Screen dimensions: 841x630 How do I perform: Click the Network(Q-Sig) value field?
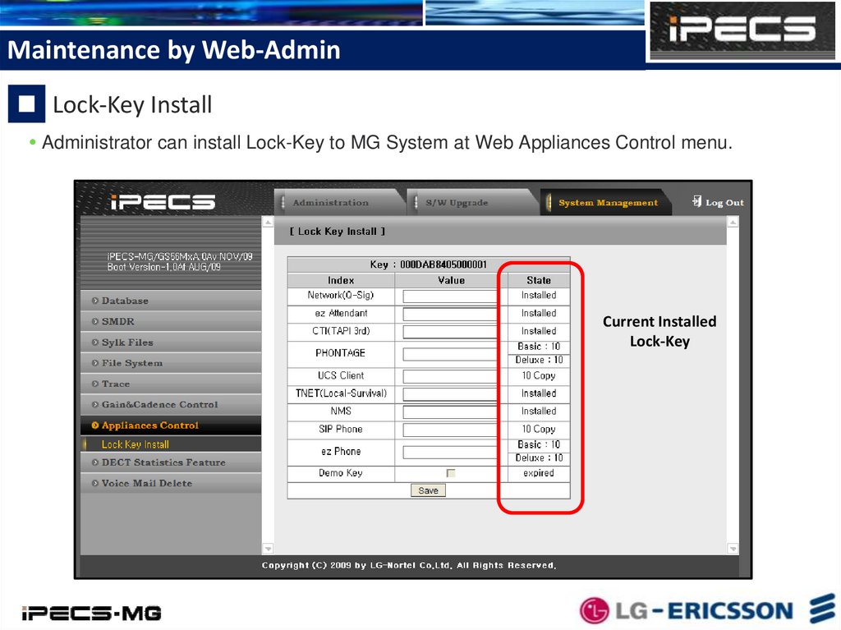pos(451,297)
